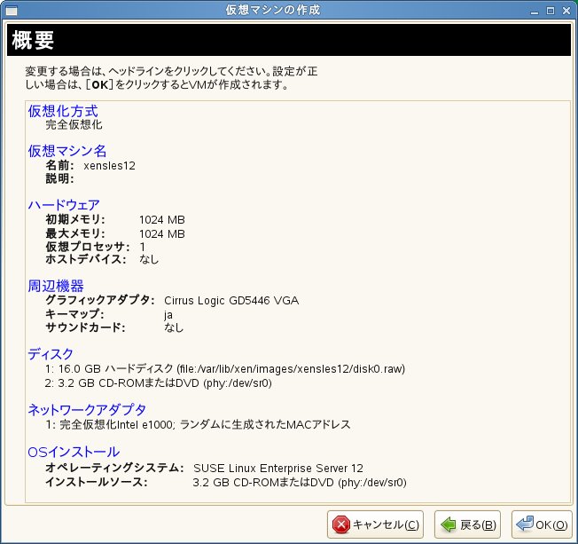The height and width of the screenshot is (544, 578).
Task: Click the 説明 label under VM name
Action: (59, 178)
